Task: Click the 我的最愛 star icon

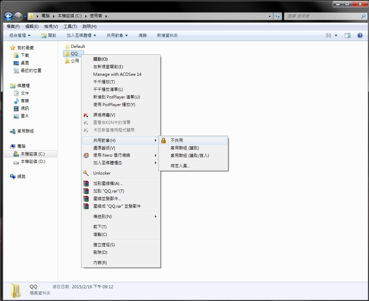Action: [13, 48]
